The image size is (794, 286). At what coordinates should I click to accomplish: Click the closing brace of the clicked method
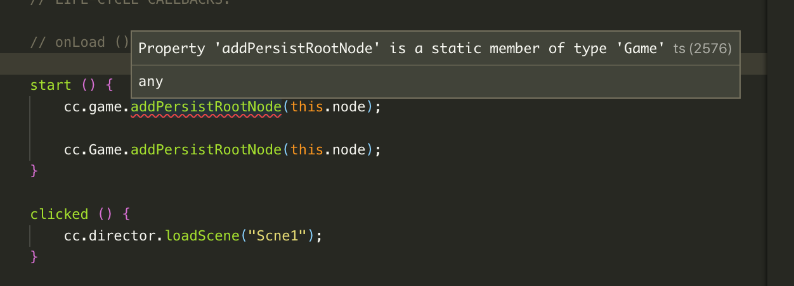coord(34,257)
